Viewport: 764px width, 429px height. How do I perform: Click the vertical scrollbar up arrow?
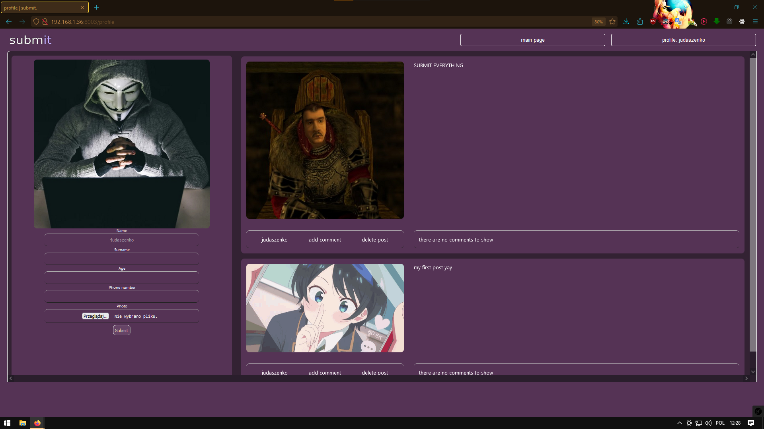(753, 54)
